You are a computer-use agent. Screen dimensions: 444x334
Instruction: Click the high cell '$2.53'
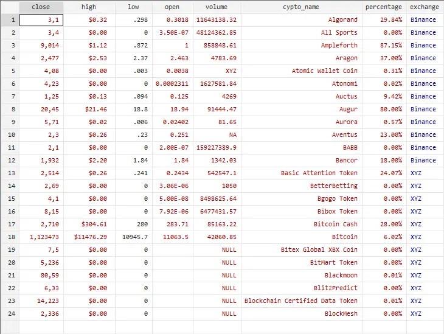click(x=89, y=58)
